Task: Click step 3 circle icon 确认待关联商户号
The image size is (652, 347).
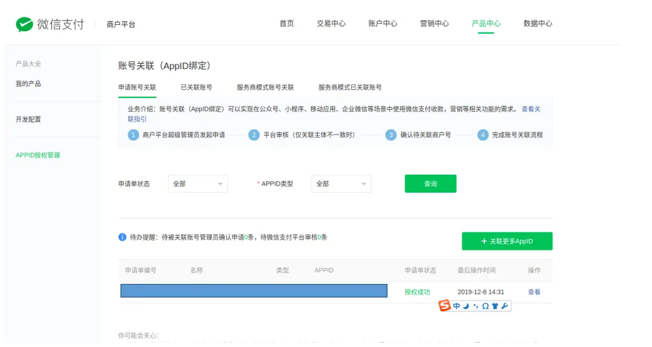Action: click(x=390, y=135)
